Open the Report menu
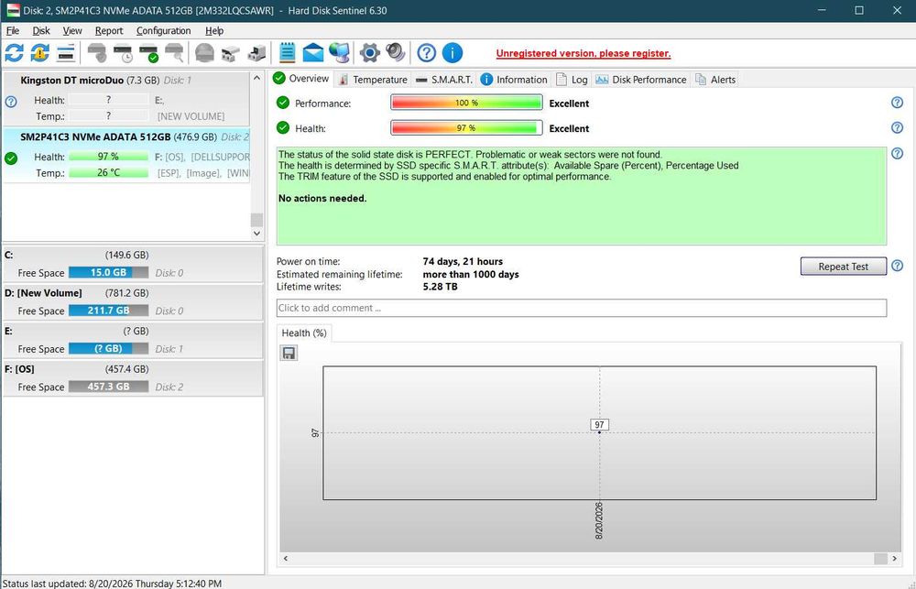Image resolution: width=916 pixels, height=589 pixels. pyautogui.click(x=109, y=31)
